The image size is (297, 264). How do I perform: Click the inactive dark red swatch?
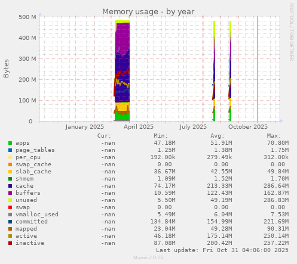pos(10,243)
